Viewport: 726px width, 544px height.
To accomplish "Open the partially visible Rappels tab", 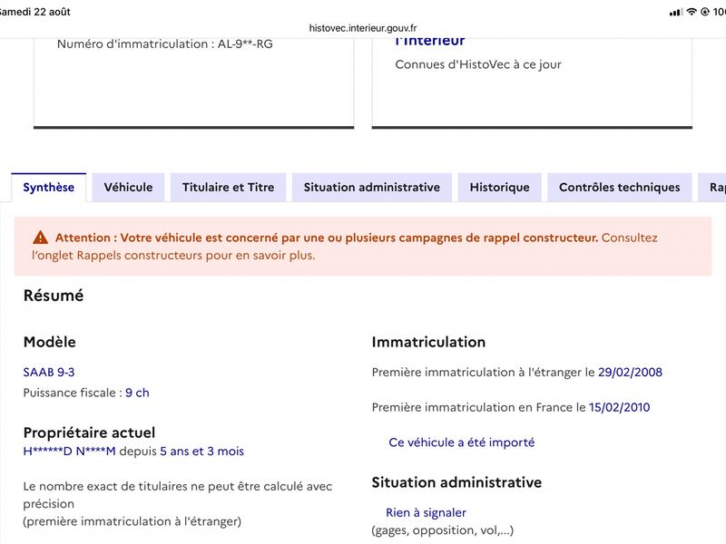I will pos(712,188).
